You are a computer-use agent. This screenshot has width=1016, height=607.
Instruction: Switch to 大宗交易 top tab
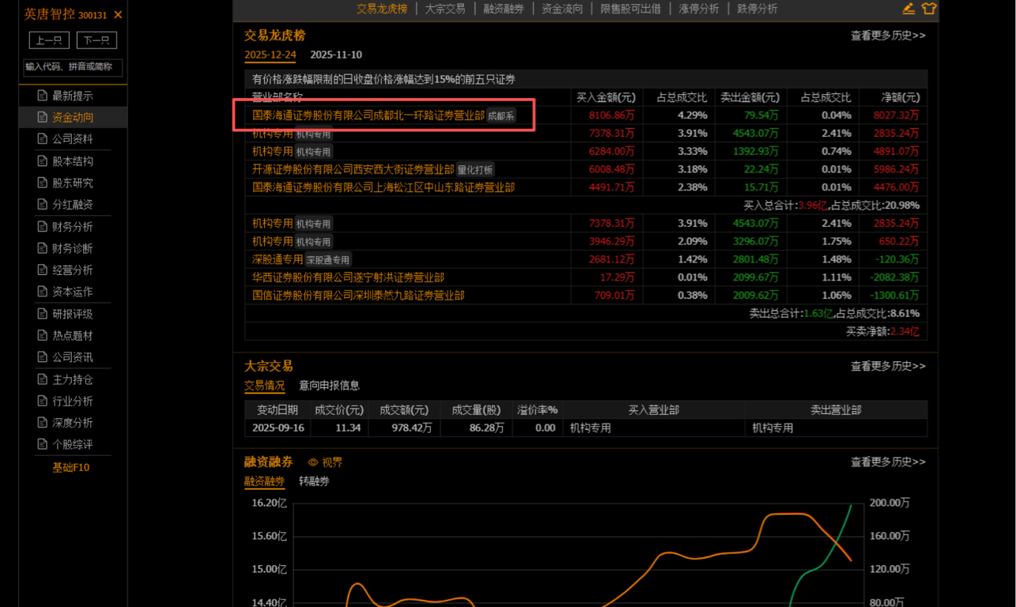(445, 9)
